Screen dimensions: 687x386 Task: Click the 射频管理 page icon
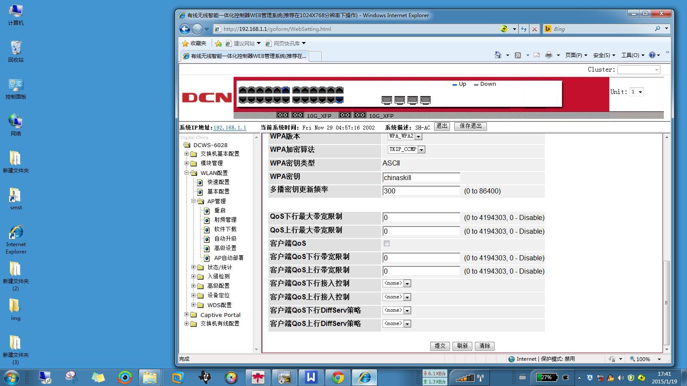tap(207, 220)
